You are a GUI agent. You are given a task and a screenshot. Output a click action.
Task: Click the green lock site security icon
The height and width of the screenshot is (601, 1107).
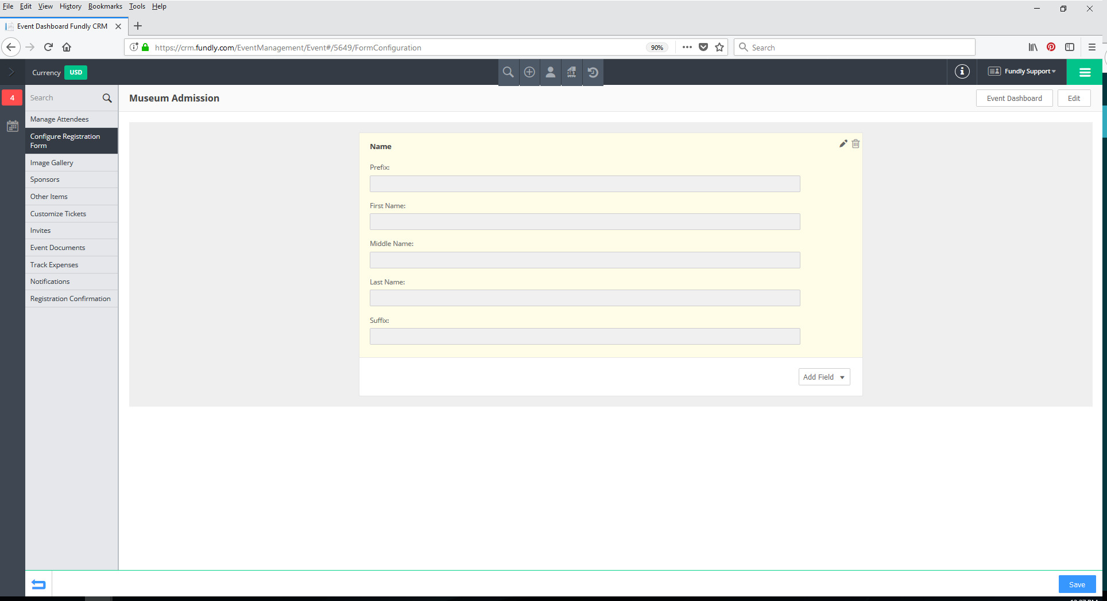point(145,47)
